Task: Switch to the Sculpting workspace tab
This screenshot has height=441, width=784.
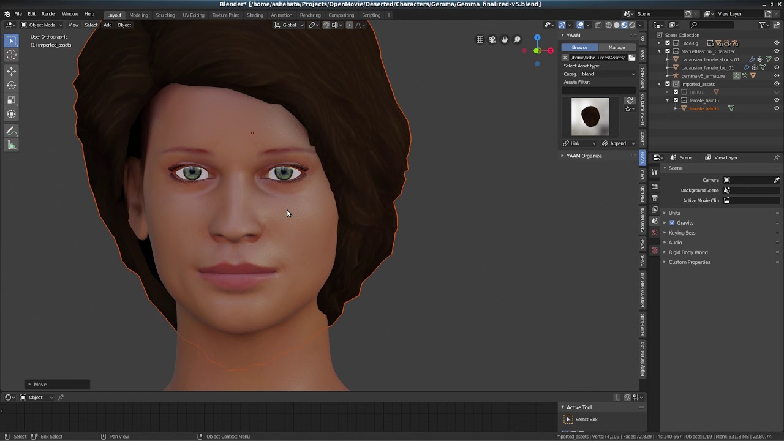Action: click(x=165, y=15)
